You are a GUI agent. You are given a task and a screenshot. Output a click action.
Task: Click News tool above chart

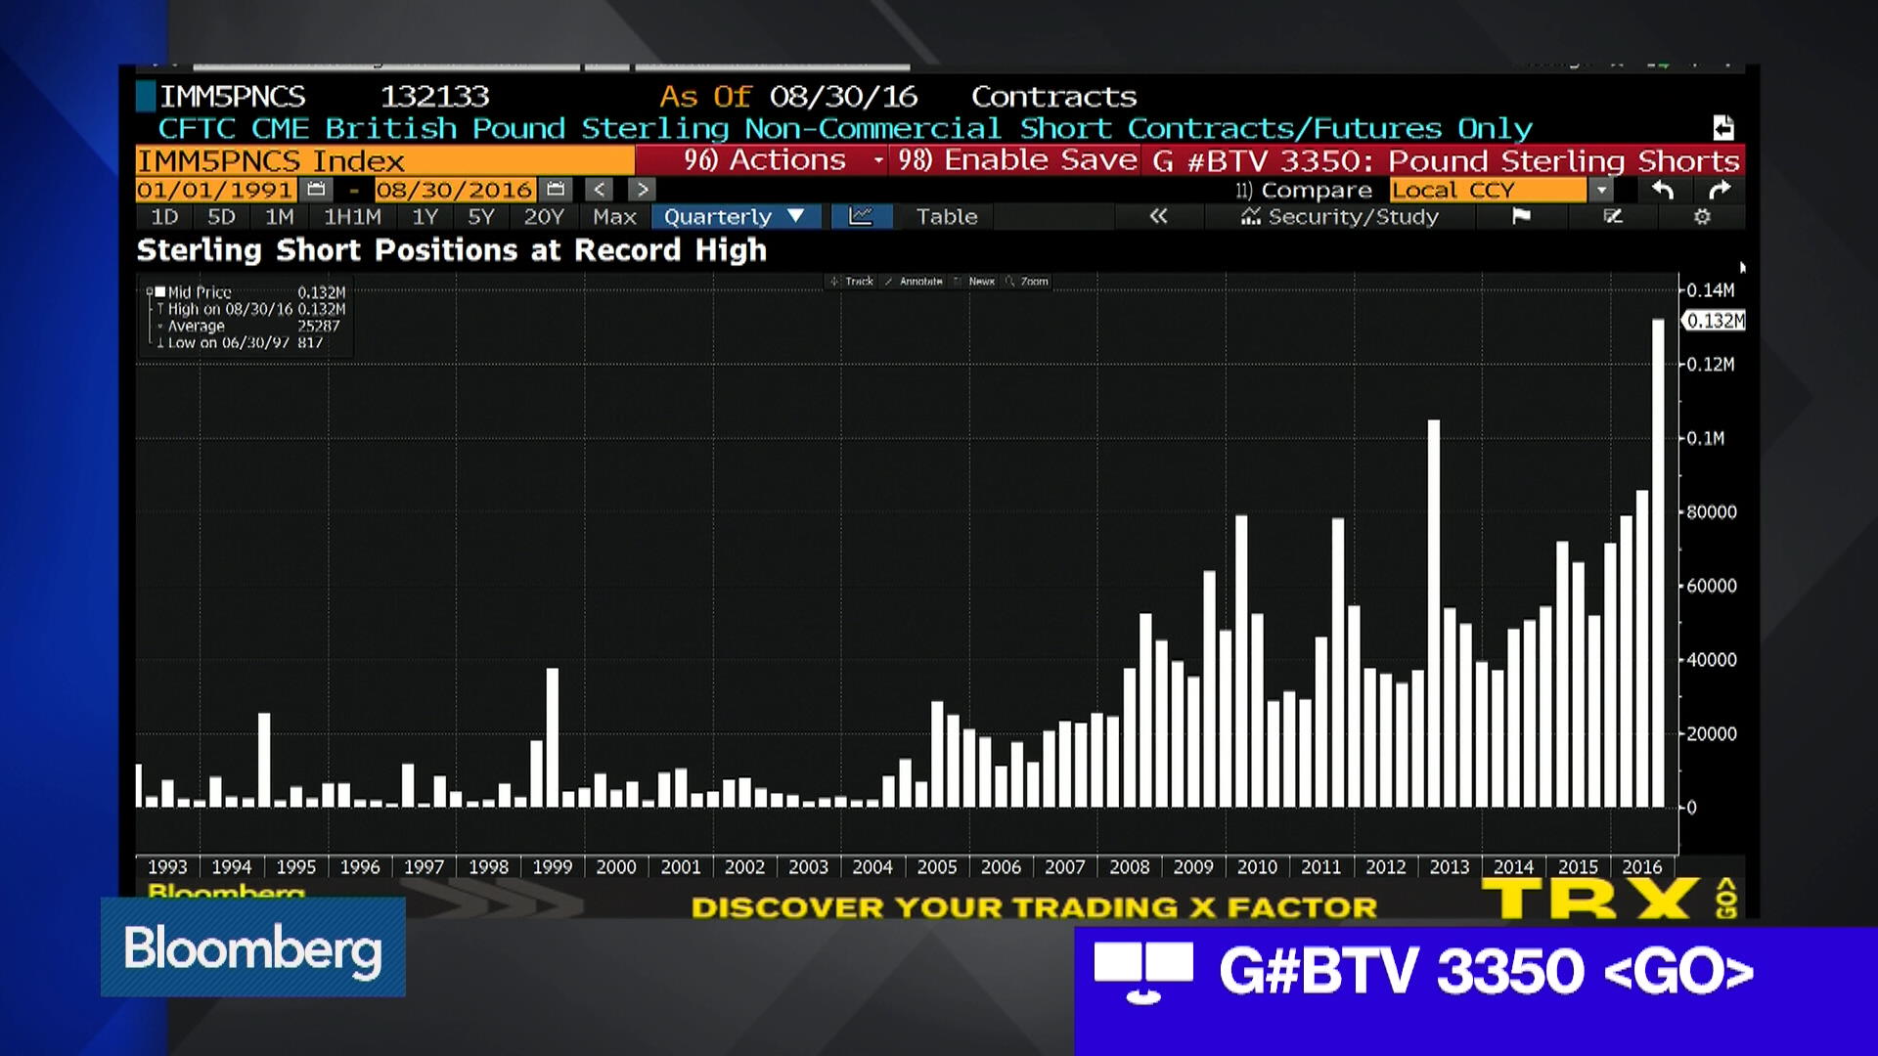pos(974,282)
